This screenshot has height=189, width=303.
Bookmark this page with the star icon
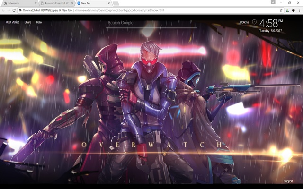[281, 10]
